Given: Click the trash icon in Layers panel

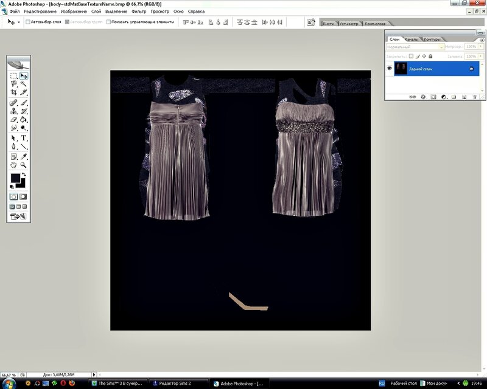Looking at the screenshot, I should pos(474,96).
